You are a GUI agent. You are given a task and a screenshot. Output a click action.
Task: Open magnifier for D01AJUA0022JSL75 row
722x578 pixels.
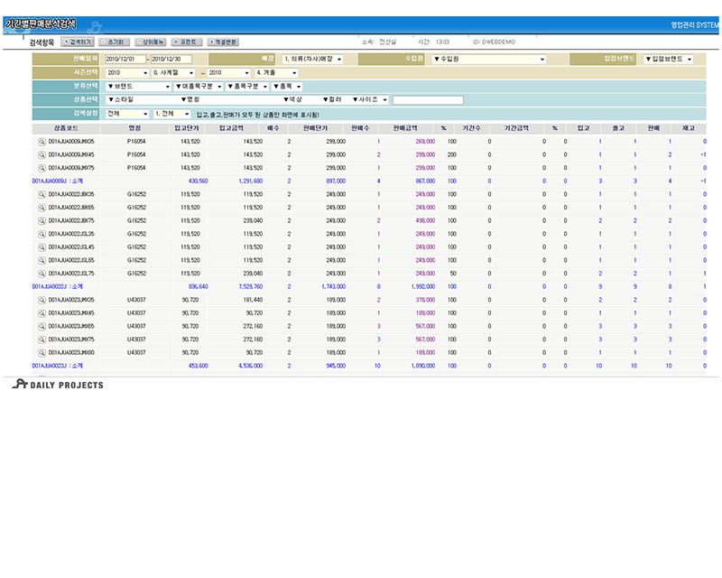42,273
